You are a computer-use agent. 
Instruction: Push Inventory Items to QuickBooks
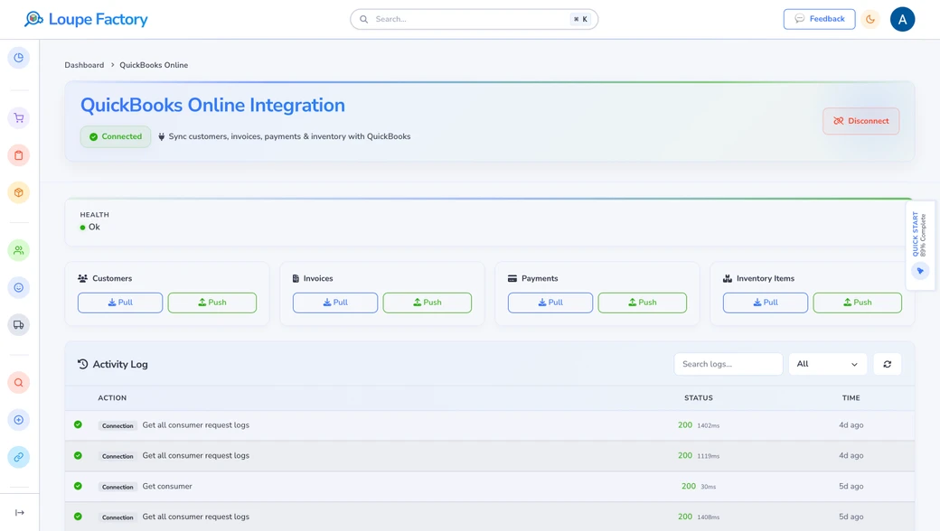click(857, 303)
